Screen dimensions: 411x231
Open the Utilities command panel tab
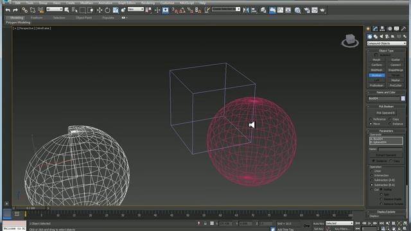click(404, 28)
